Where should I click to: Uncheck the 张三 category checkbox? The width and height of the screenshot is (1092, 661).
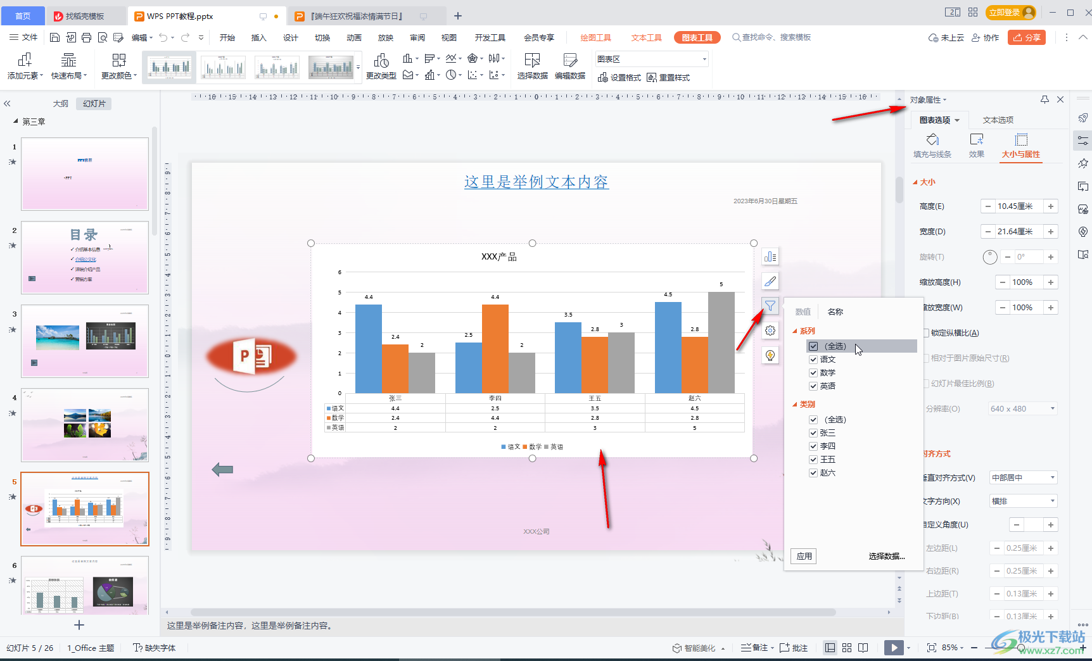point(813,433)
